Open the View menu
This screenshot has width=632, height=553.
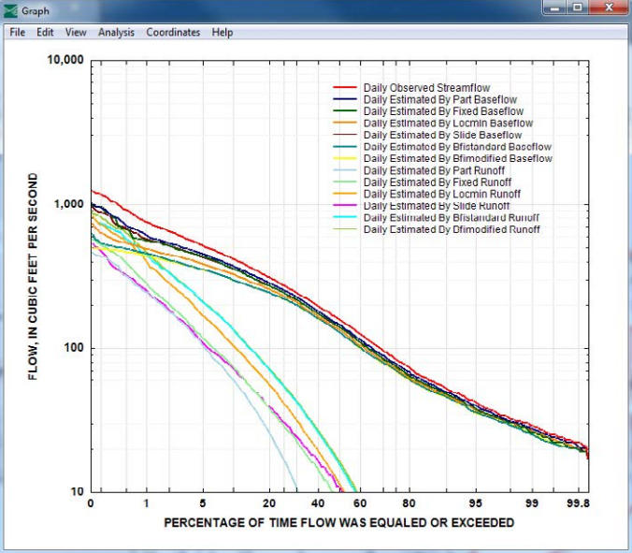coord(76,32)
